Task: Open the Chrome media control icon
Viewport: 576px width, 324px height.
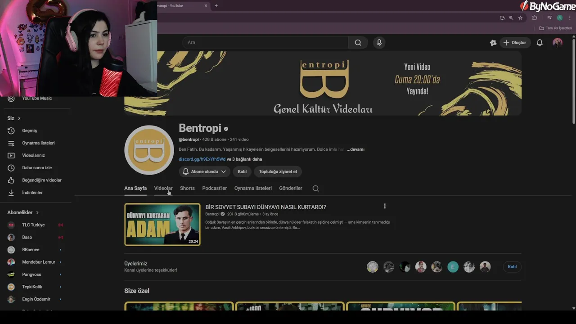Action: [549, 18]
